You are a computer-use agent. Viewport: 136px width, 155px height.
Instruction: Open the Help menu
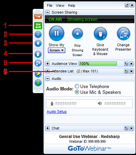coord(71,5)
